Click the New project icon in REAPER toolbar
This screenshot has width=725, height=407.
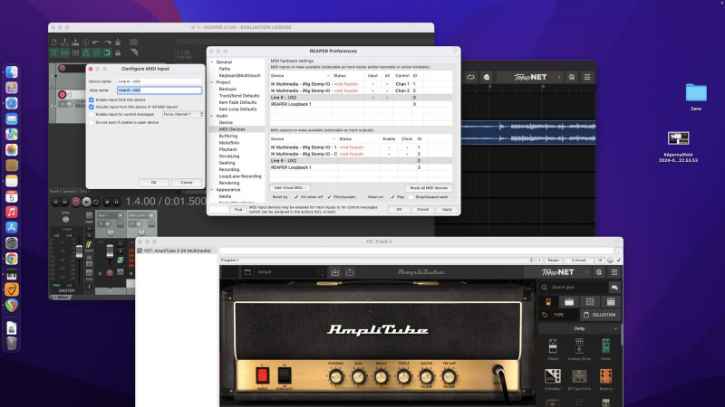pos(54,43)
